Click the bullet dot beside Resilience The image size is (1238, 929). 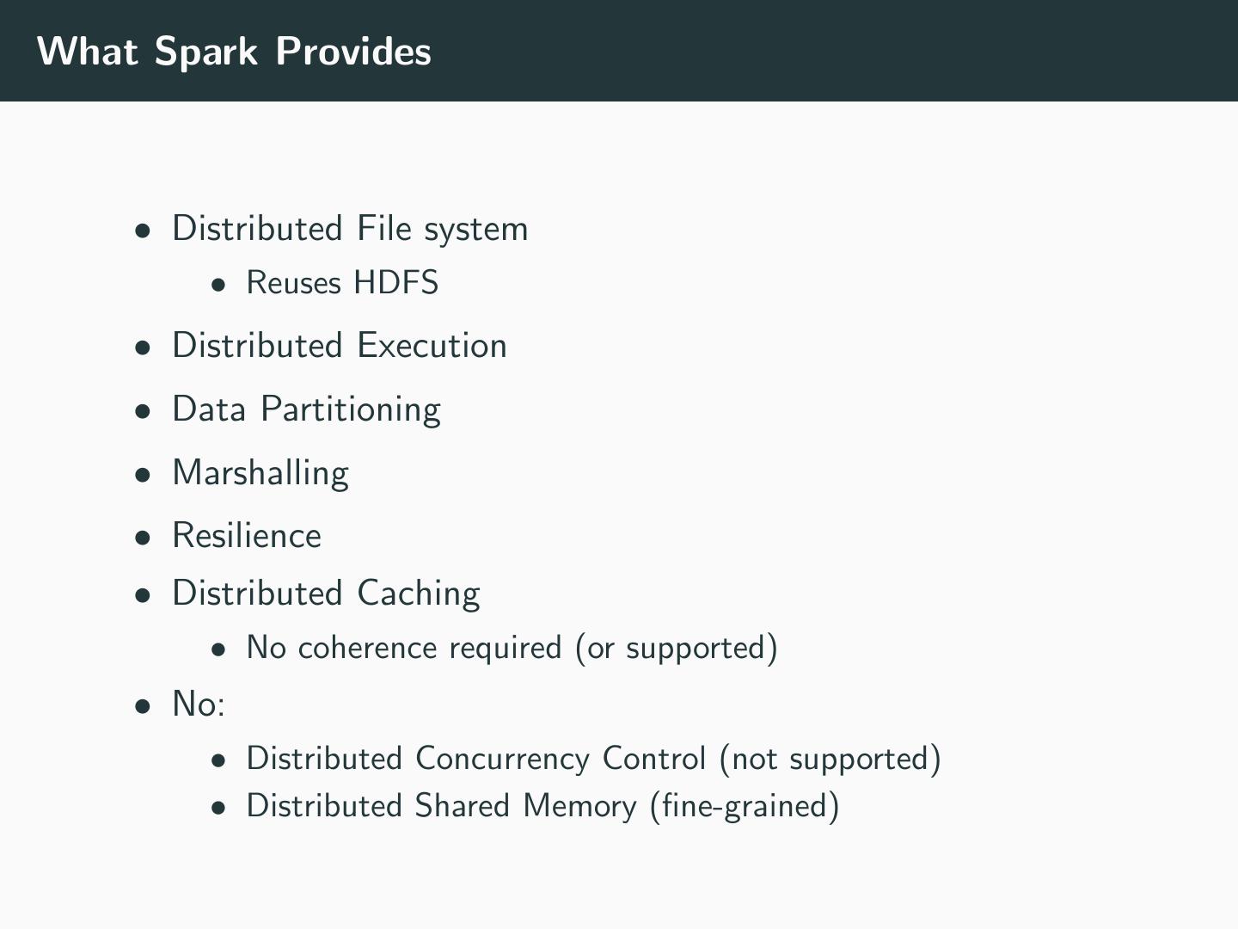[x=144, y=538]
